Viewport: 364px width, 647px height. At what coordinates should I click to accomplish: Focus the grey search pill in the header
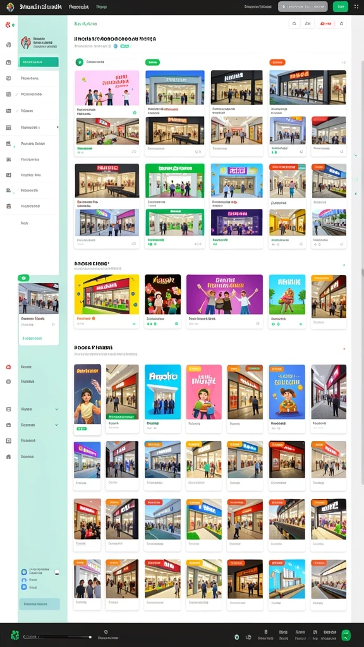[303, 6]
